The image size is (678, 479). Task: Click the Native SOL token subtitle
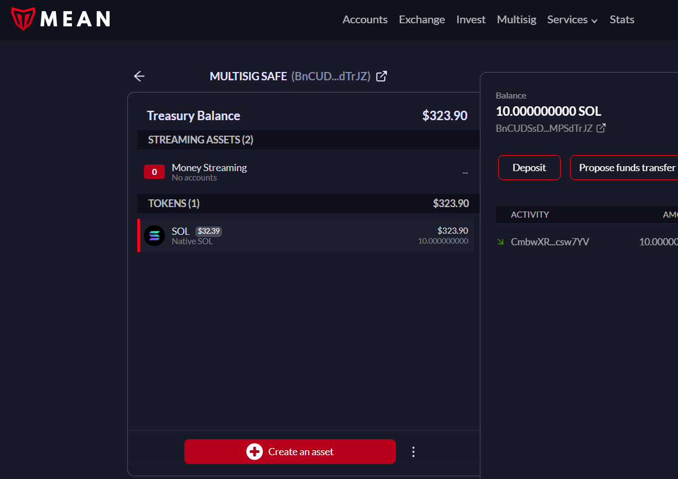(192, 241)
